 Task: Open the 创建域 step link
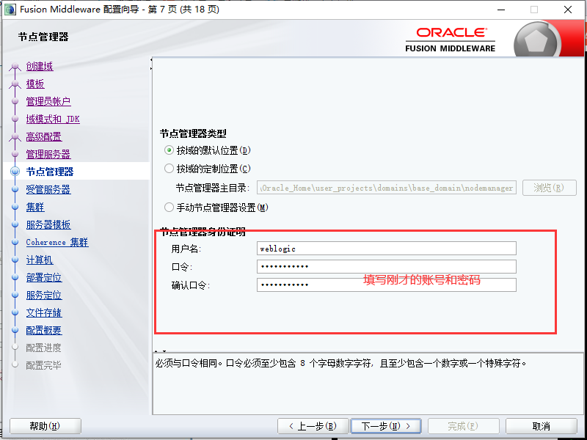click(40, 66)
